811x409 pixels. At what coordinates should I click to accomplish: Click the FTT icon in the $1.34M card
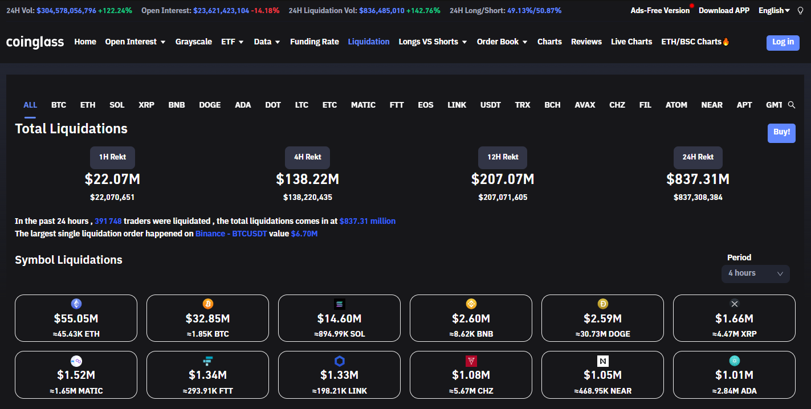pyautogui.click(x=207, y=361)
